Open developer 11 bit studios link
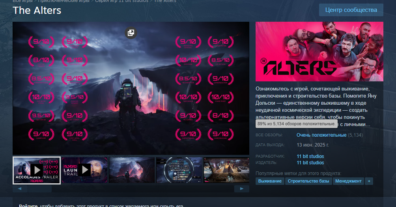 pyautogui.click(x=310, y=156)
